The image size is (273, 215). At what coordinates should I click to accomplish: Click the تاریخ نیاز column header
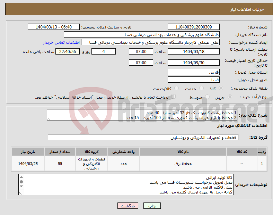pyautogui.click(x=28, y=152)
